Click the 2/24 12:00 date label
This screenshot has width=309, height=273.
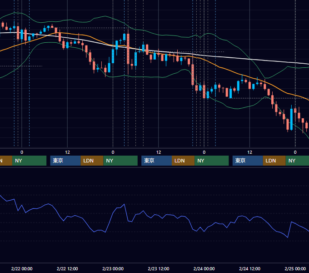tap(249, 268)
